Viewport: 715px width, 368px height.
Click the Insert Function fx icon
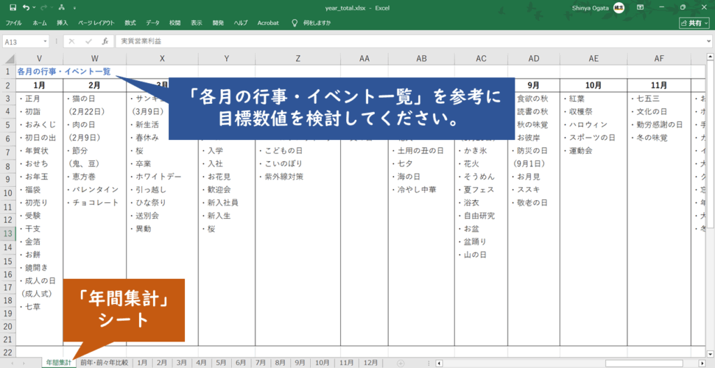point(105,41)
